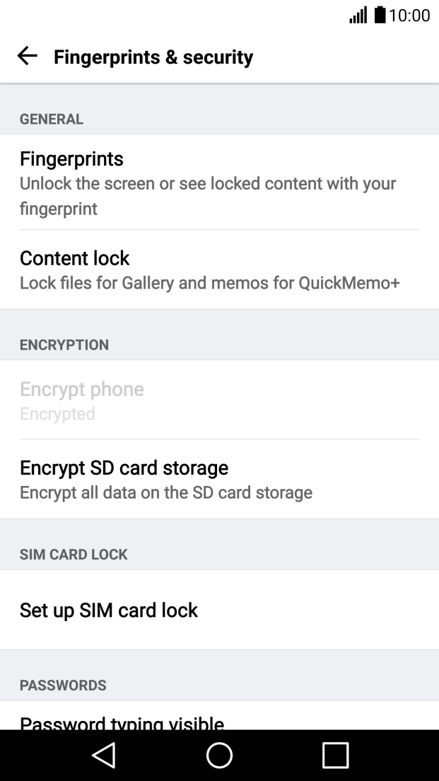Tap the Fingerprints & security title text
Screen dimensions: 439x781
(153, 57)
